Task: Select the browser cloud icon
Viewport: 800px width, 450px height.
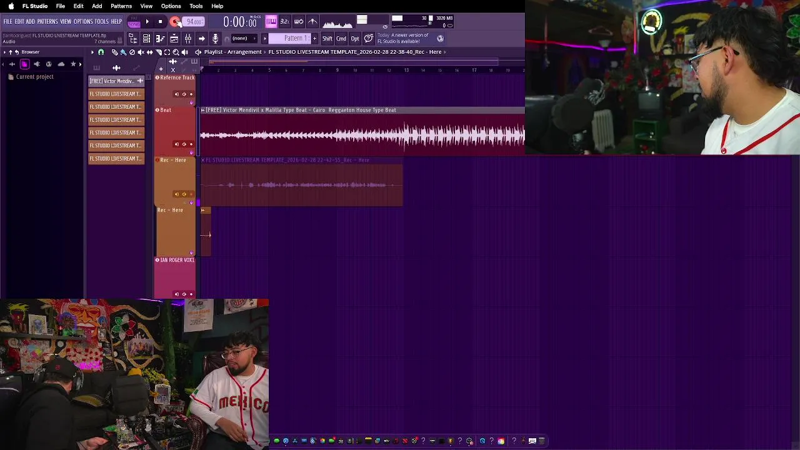Action: point(61,64)
